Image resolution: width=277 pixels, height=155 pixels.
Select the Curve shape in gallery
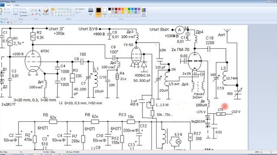click(56, 9)
